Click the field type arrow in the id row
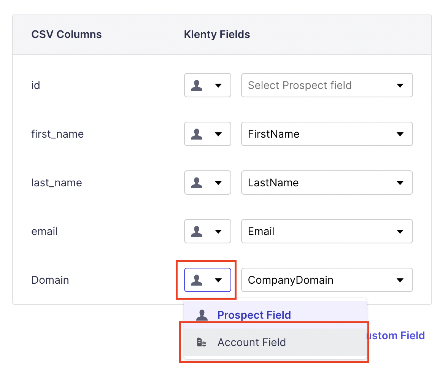 click(218, 86)
